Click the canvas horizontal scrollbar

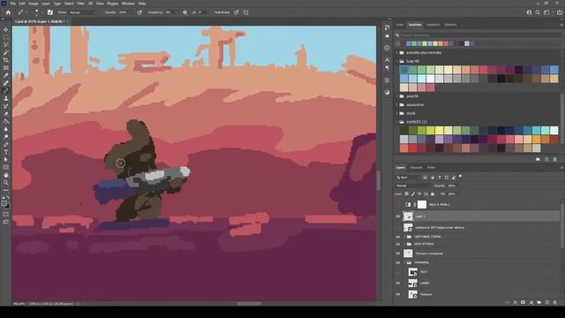pos(249,304)
